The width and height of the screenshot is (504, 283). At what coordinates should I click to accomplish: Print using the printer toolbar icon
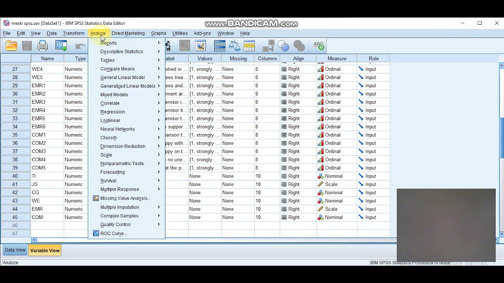coord(43,46)
